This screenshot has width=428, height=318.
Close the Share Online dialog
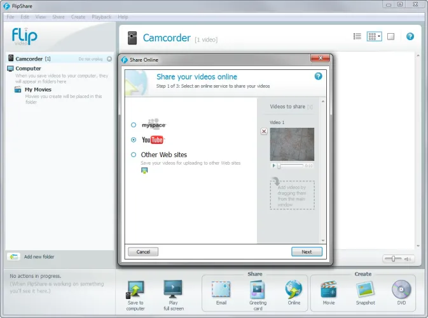[320, 58]
